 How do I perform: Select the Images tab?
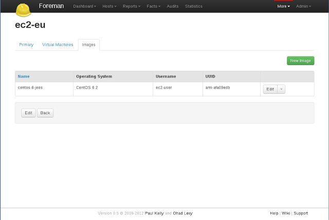[88, 45]
